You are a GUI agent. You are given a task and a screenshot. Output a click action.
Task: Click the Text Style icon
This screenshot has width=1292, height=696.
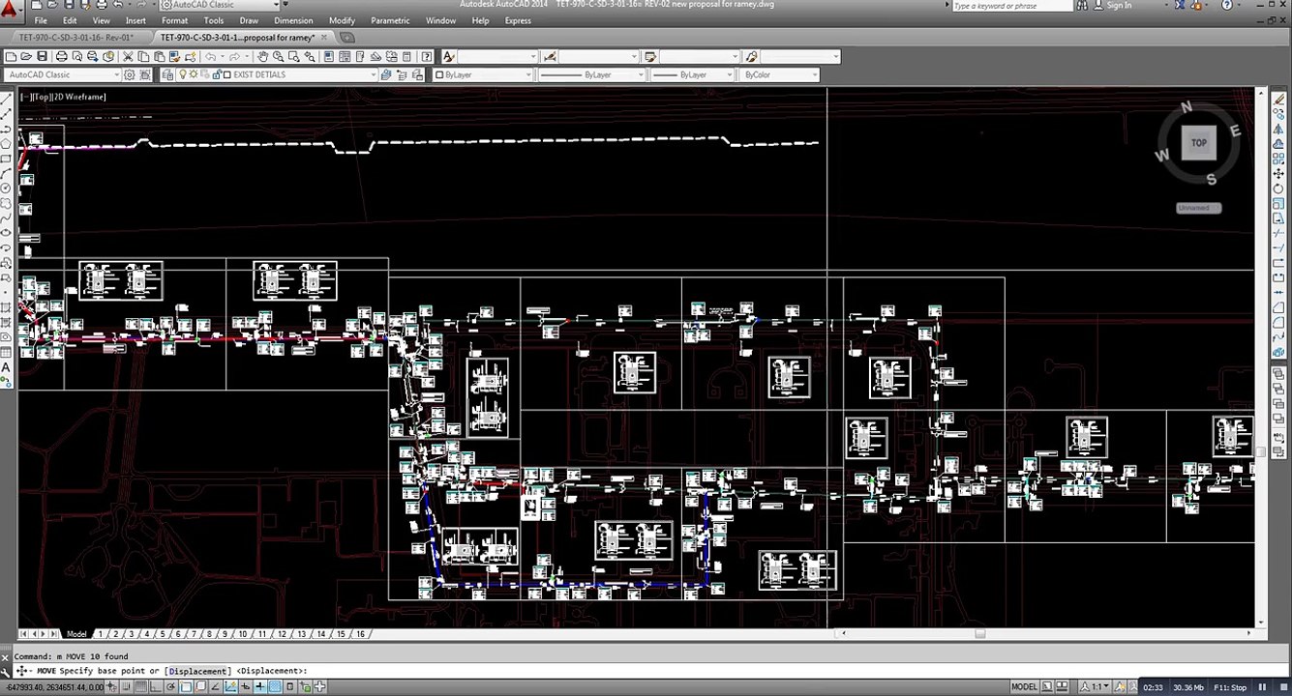pos(447,56)
